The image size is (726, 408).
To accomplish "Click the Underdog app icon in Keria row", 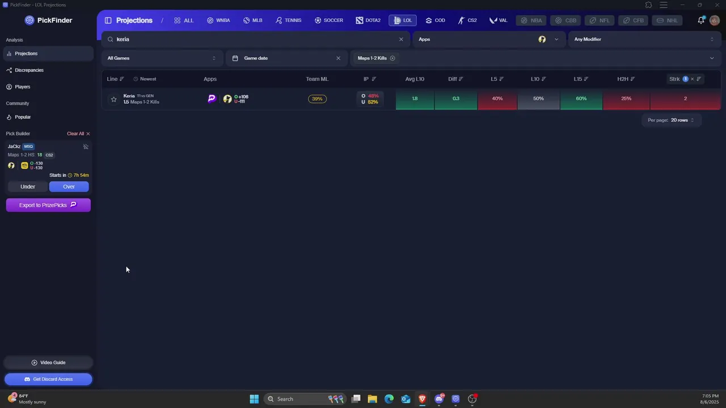I will point(227,99).
